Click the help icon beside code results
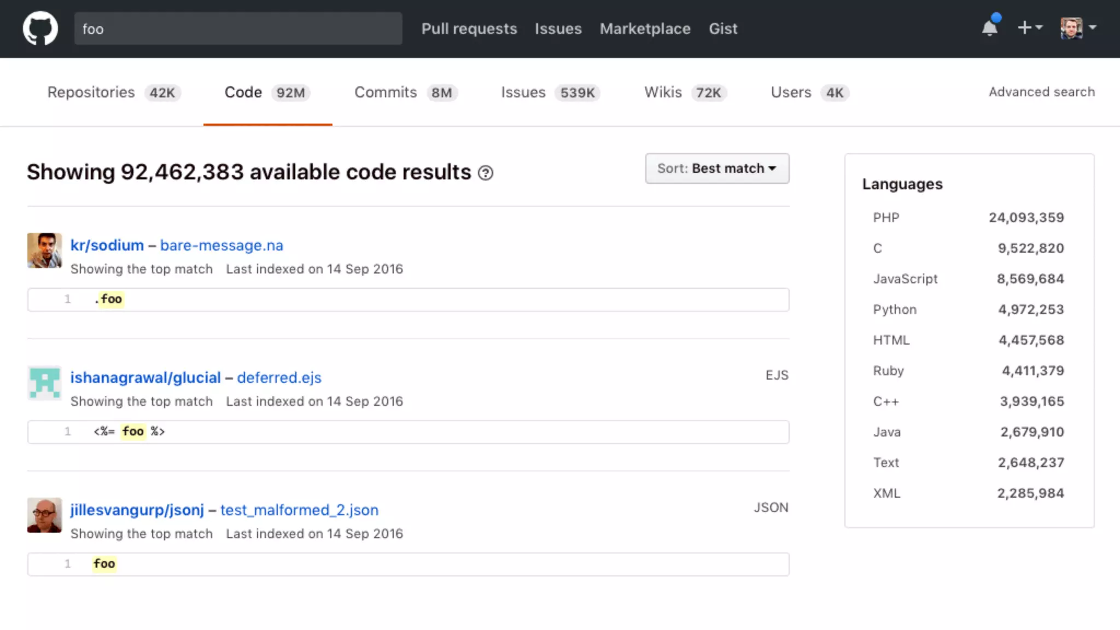 (486, 173)
